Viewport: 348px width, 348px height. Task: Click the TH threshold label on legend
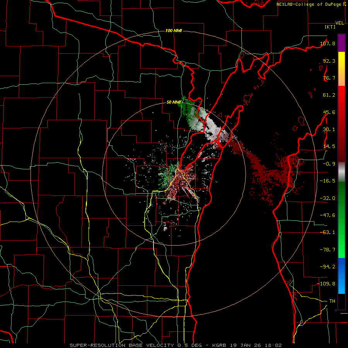332,301
